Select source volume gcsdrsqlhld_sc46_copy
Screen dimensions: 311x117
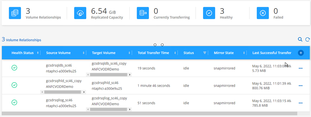pos(64,81)
